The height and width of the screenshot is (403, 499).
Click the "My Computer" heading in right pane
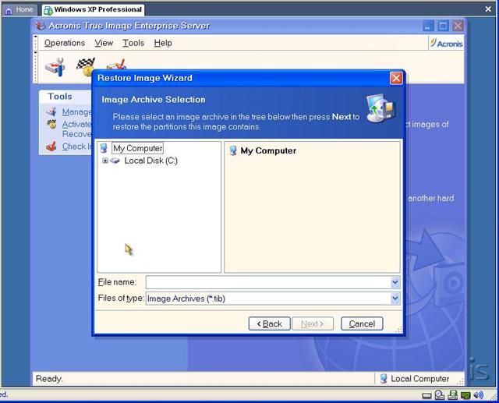click(x=268, y=150)
